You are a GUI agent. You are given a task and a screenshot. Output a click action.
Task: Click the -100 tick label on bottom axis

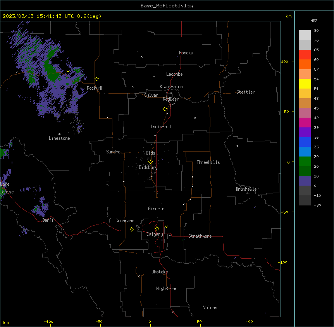48,322
